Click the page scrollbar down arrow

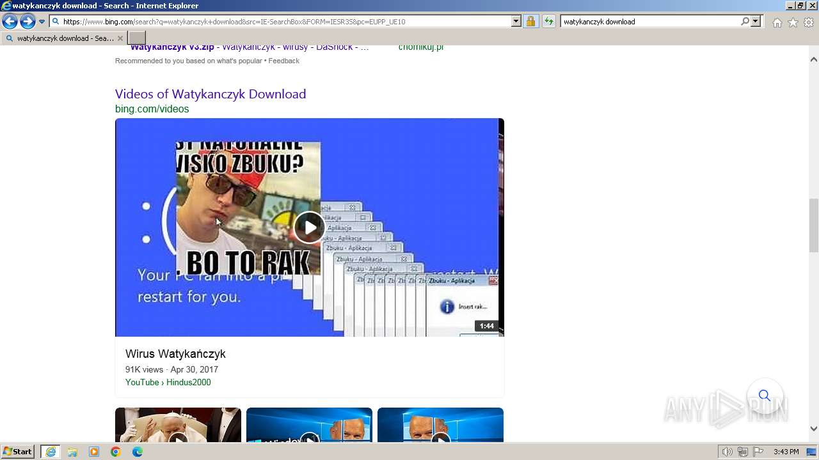coord(814,429)
